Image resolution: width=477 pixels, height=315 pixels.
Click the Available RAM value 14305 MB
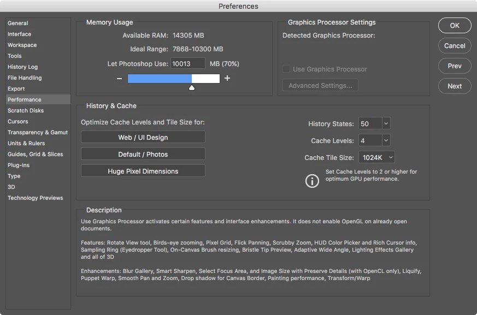click(x=189, y=35)
